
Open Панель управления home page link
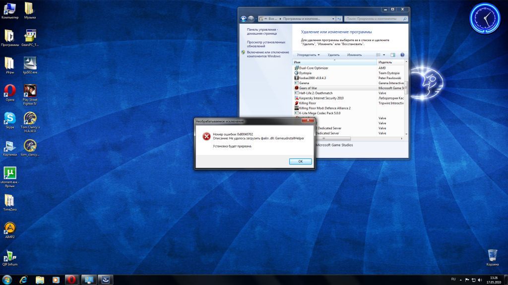262,31
